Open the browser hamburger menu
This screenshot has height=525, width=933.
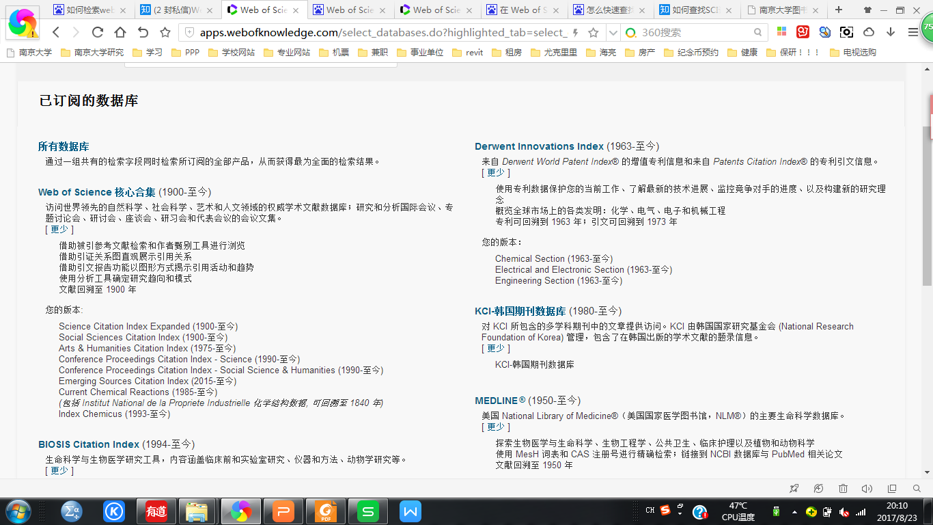(x=913, y=32)
